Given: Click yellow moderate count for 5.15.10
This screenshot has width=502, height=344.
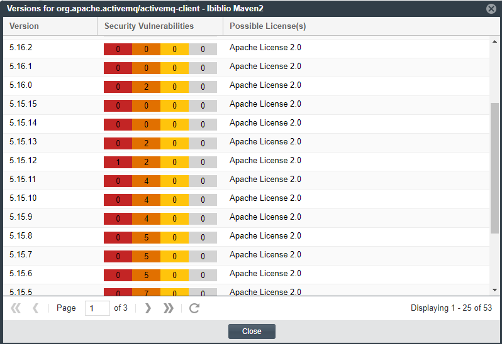Looking at the screenshot, I should pyautogui.click(x=174, y=200).
